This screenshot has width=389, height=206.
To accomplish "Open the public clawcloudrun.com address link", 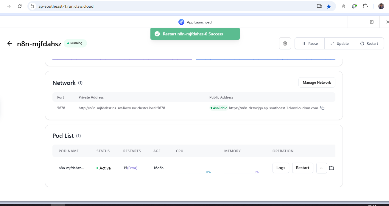I will (273, 108).
